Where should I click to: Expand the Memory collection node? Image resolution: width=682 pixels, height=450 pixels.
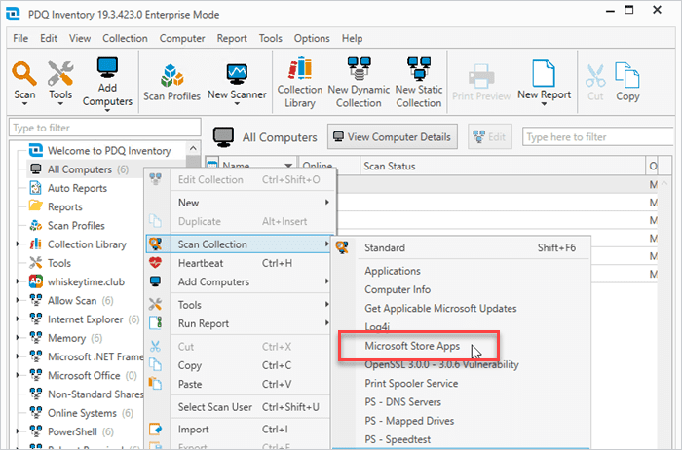point(18,337)
